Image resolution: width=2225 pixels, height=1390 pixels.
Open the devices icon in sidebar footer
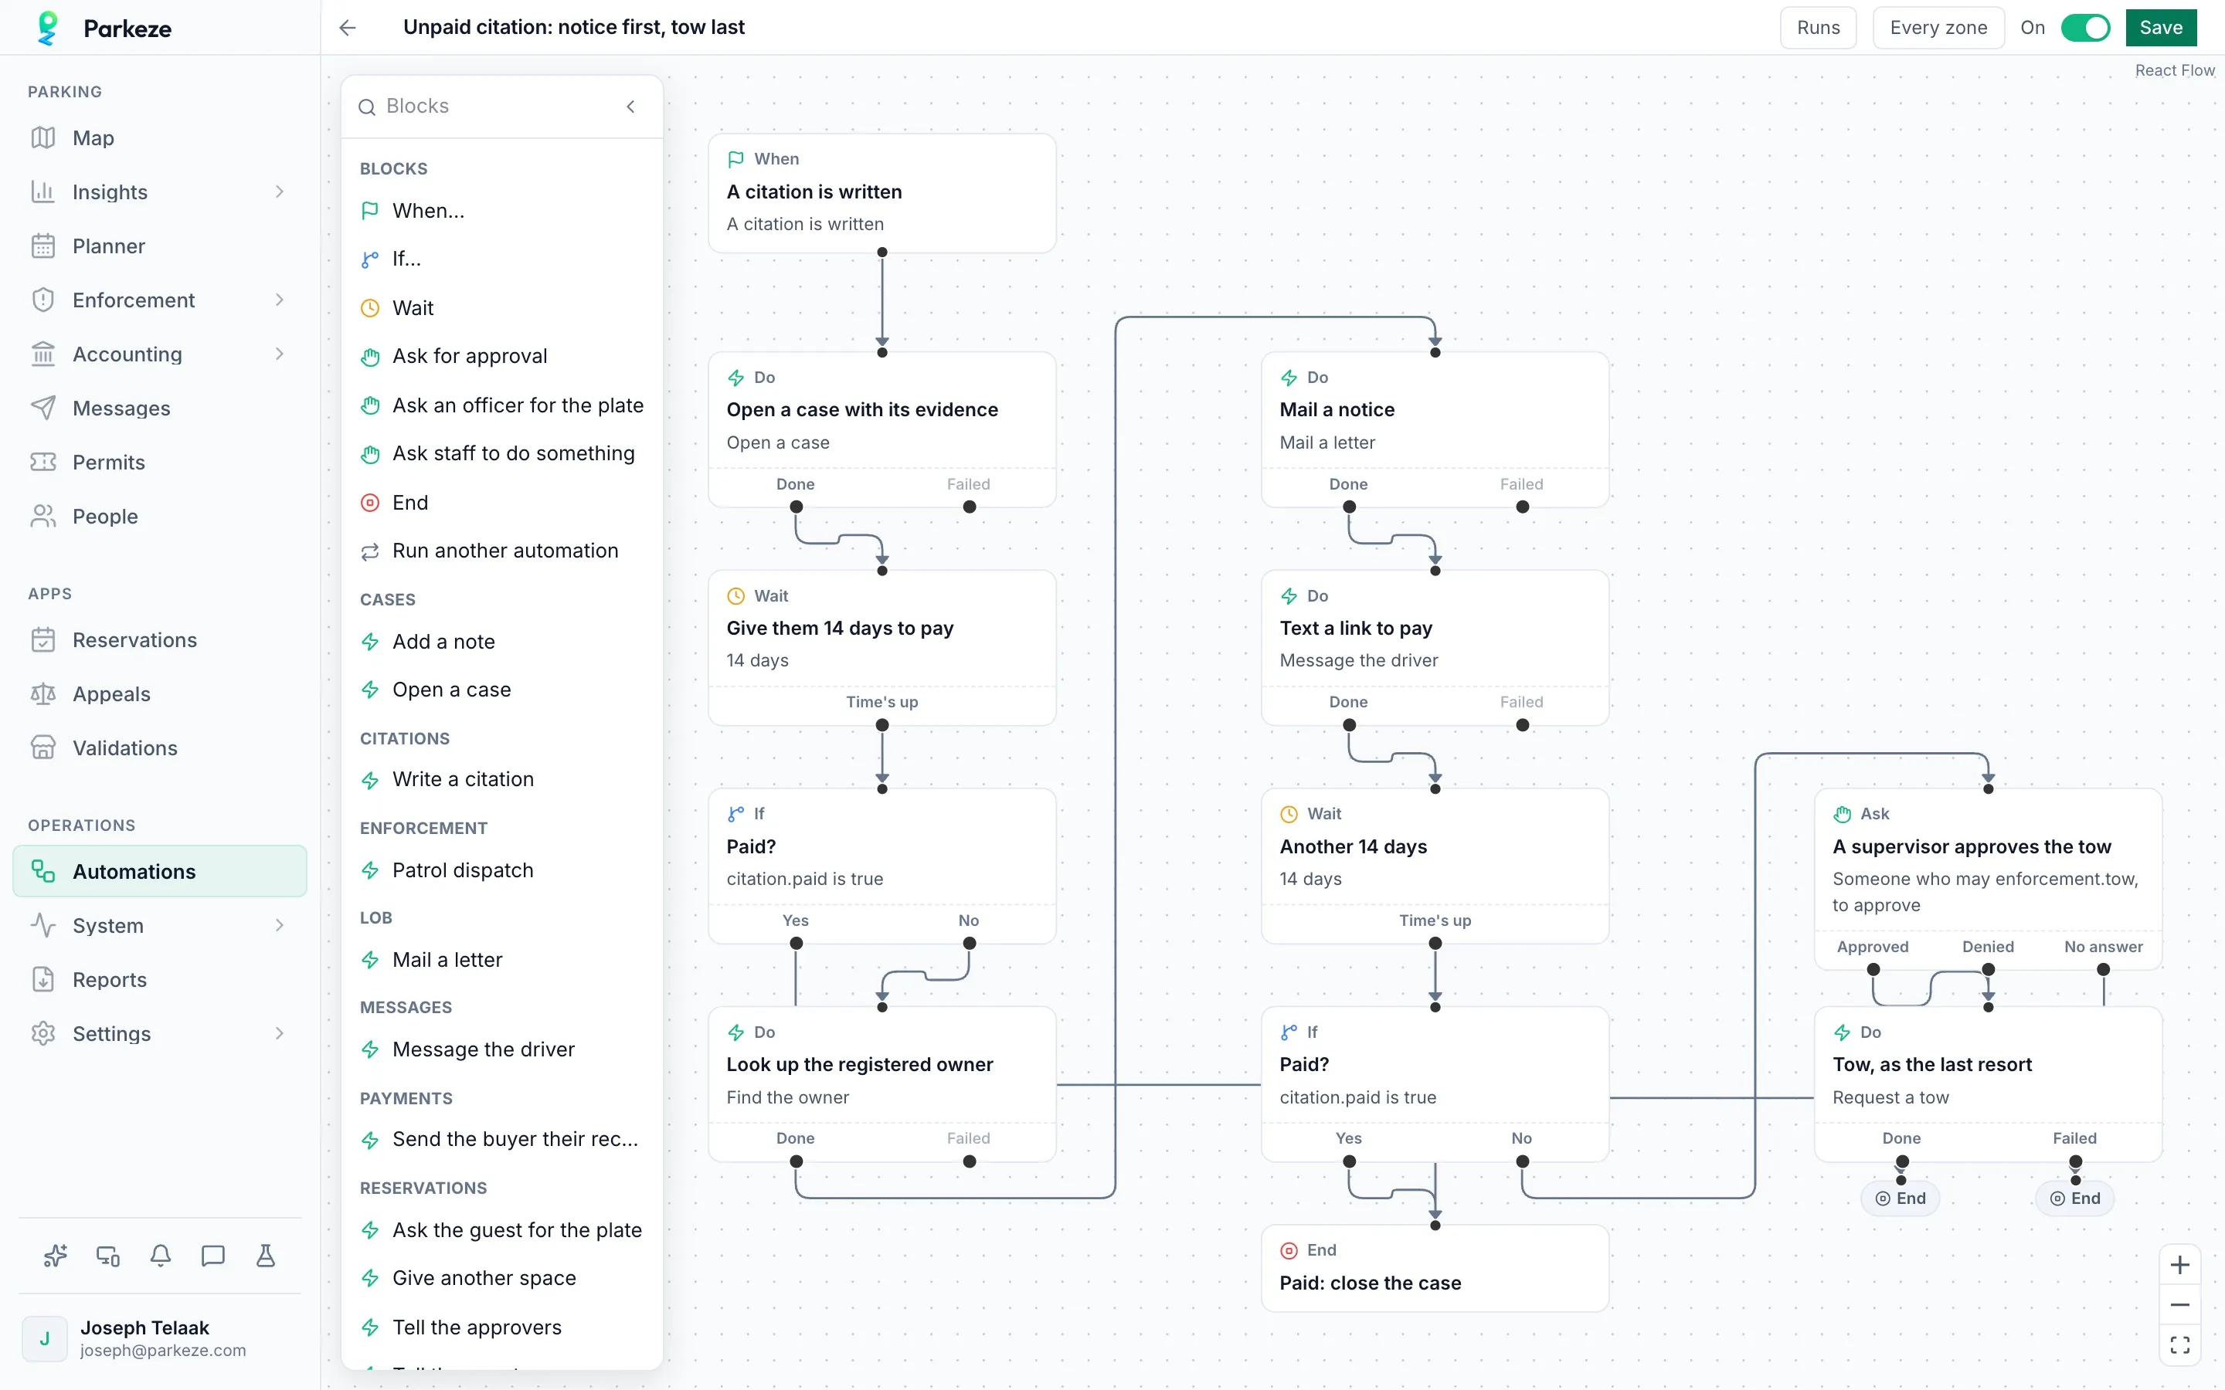tap(107, 1256)
